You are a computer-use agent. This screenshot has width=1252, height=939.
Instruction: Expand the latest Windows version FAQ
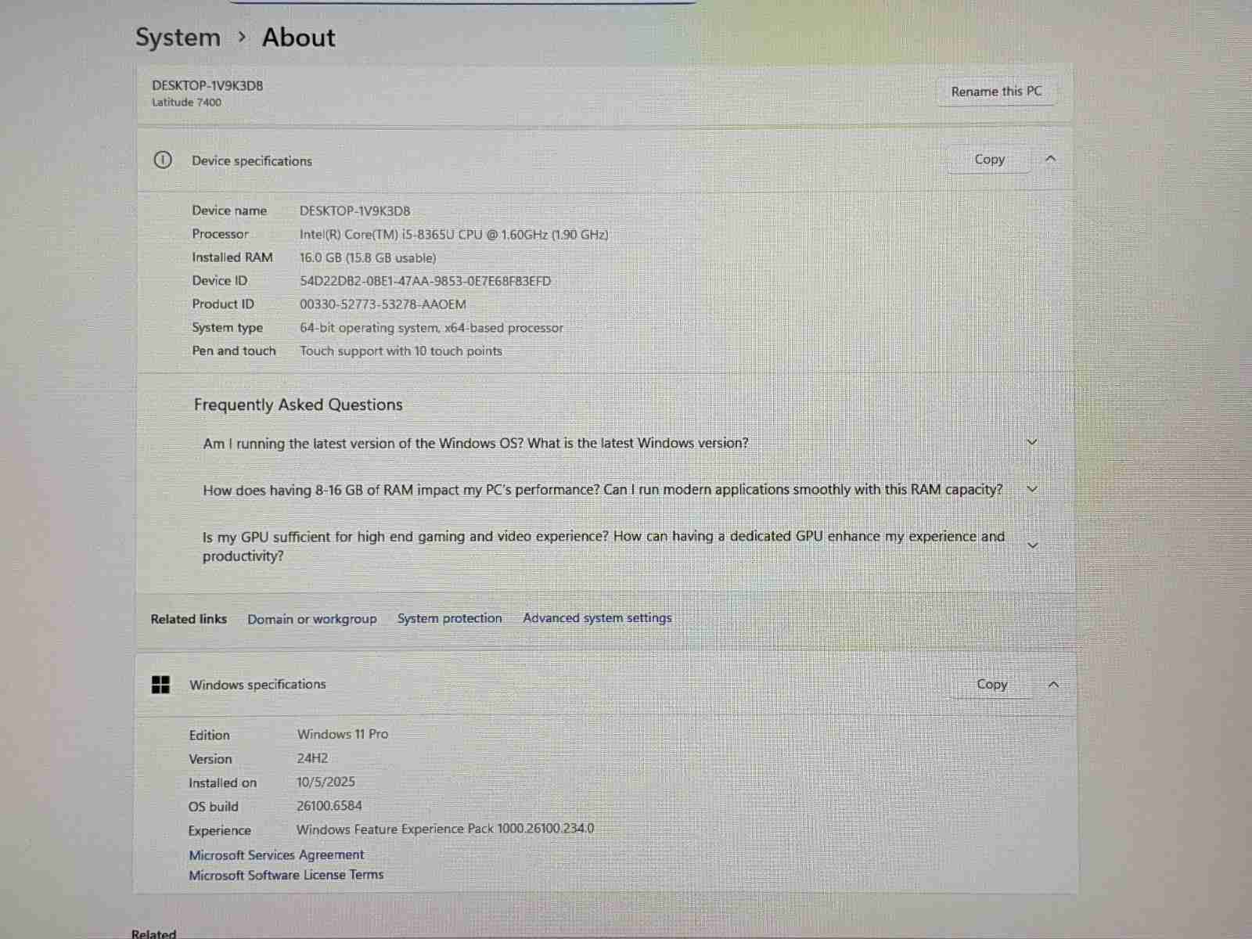point(1031,442)
